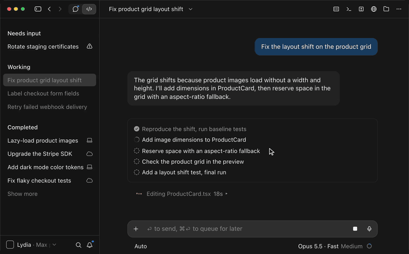Click the Lydia account avatar square
This screenshot has height=254, width=409.
pos(10,245)
